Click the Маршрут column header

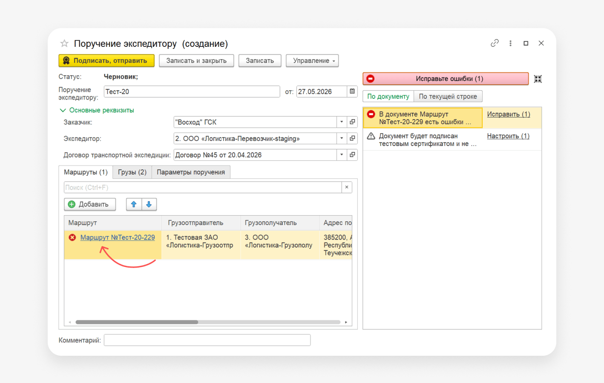click(113, 223)
